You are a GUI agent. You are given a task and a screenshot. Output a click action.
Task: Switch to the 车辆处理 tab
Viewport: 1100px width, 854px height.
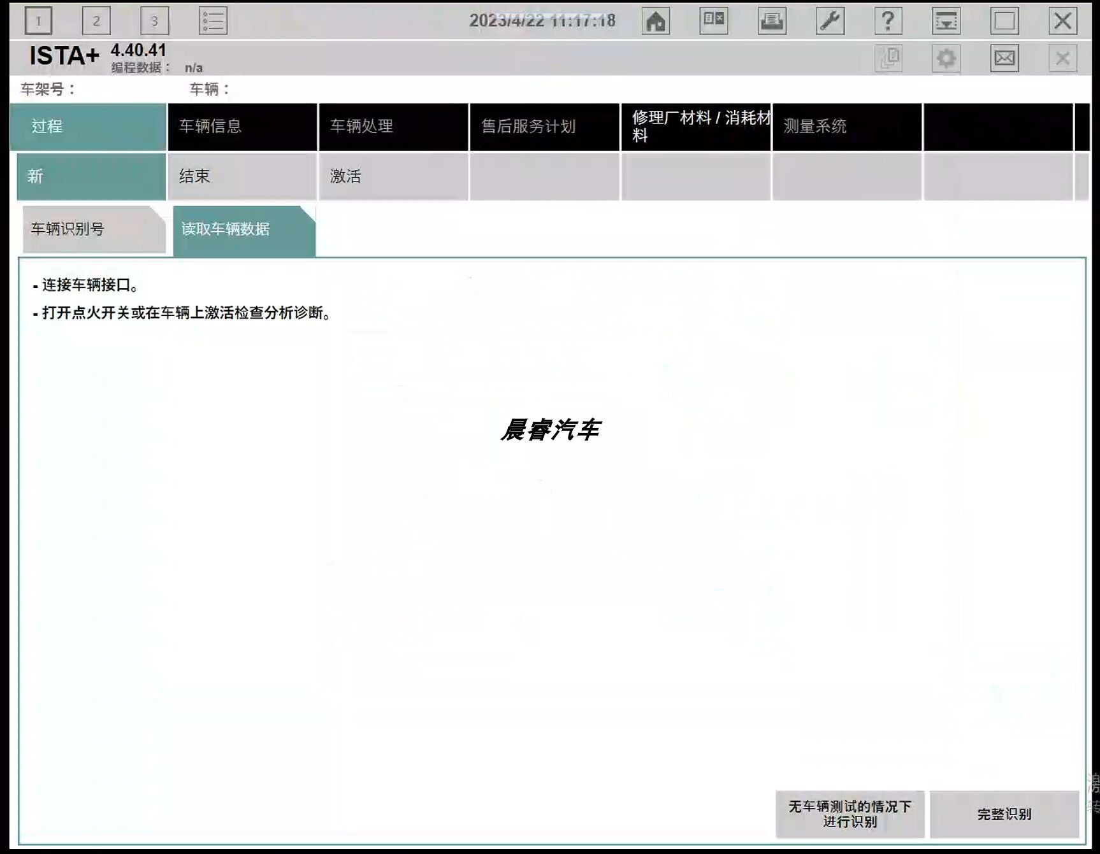[x=393, y=127]
